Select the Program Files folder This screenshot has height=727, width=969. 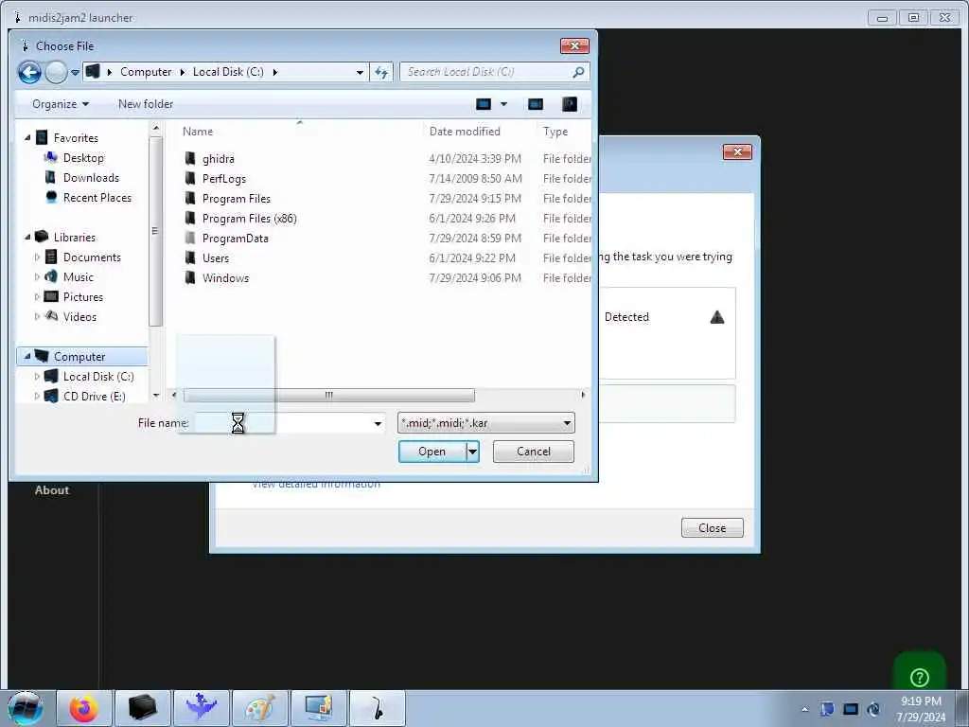237,199
